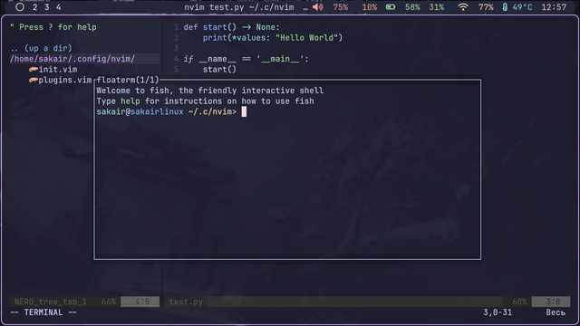This screenshot has height=326, width=580.
Task: Click the plugins.vim file icon
Action: 34,80
